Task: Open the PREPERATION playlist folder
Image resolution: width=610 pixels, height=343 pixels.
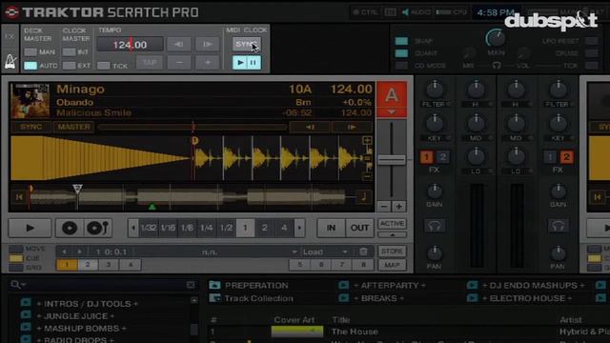Action: click(256, 286)
